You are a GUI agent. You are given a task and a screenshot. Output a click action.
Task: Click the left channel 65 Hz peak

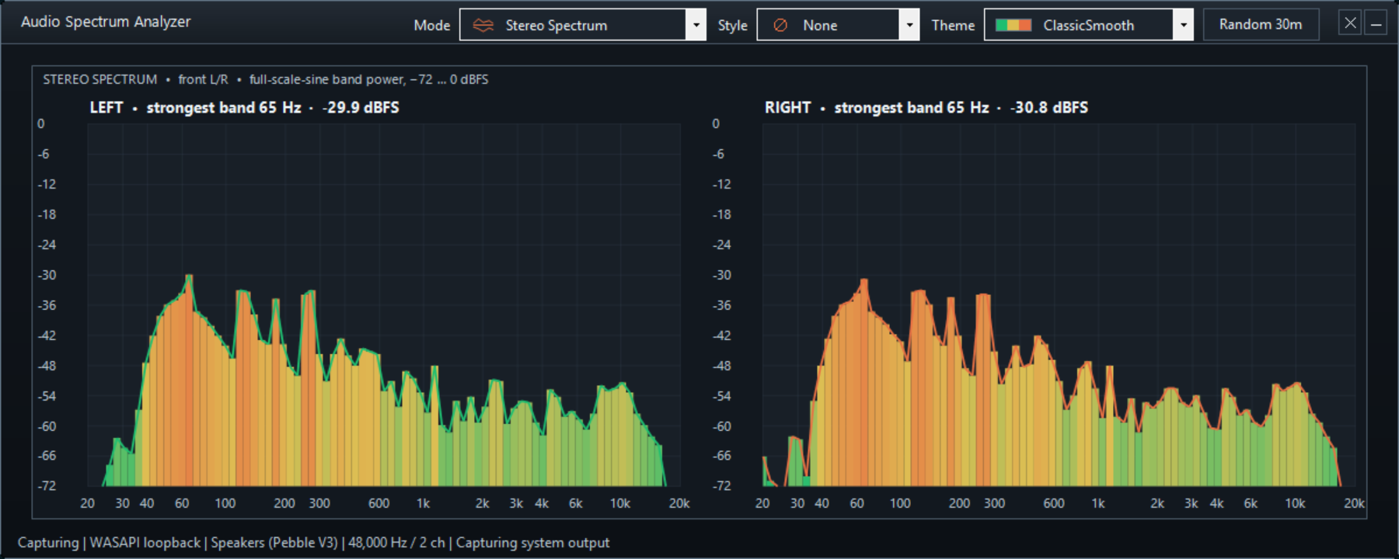click(x=189, y=276)
